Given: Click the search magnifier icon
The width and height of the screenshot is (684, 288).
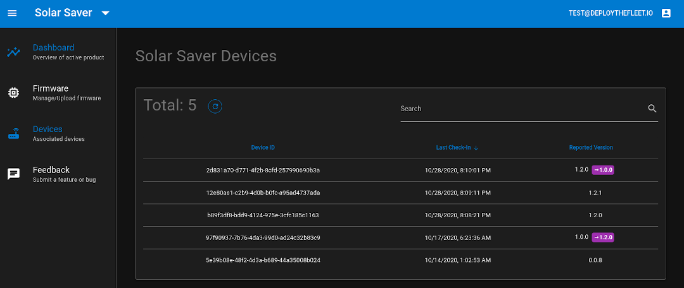Looking at the screenshot, I should click(652, 109).
